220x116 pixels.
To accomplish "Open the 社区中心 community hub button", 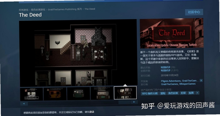I will pyautogui.click(x=194, y=12).
